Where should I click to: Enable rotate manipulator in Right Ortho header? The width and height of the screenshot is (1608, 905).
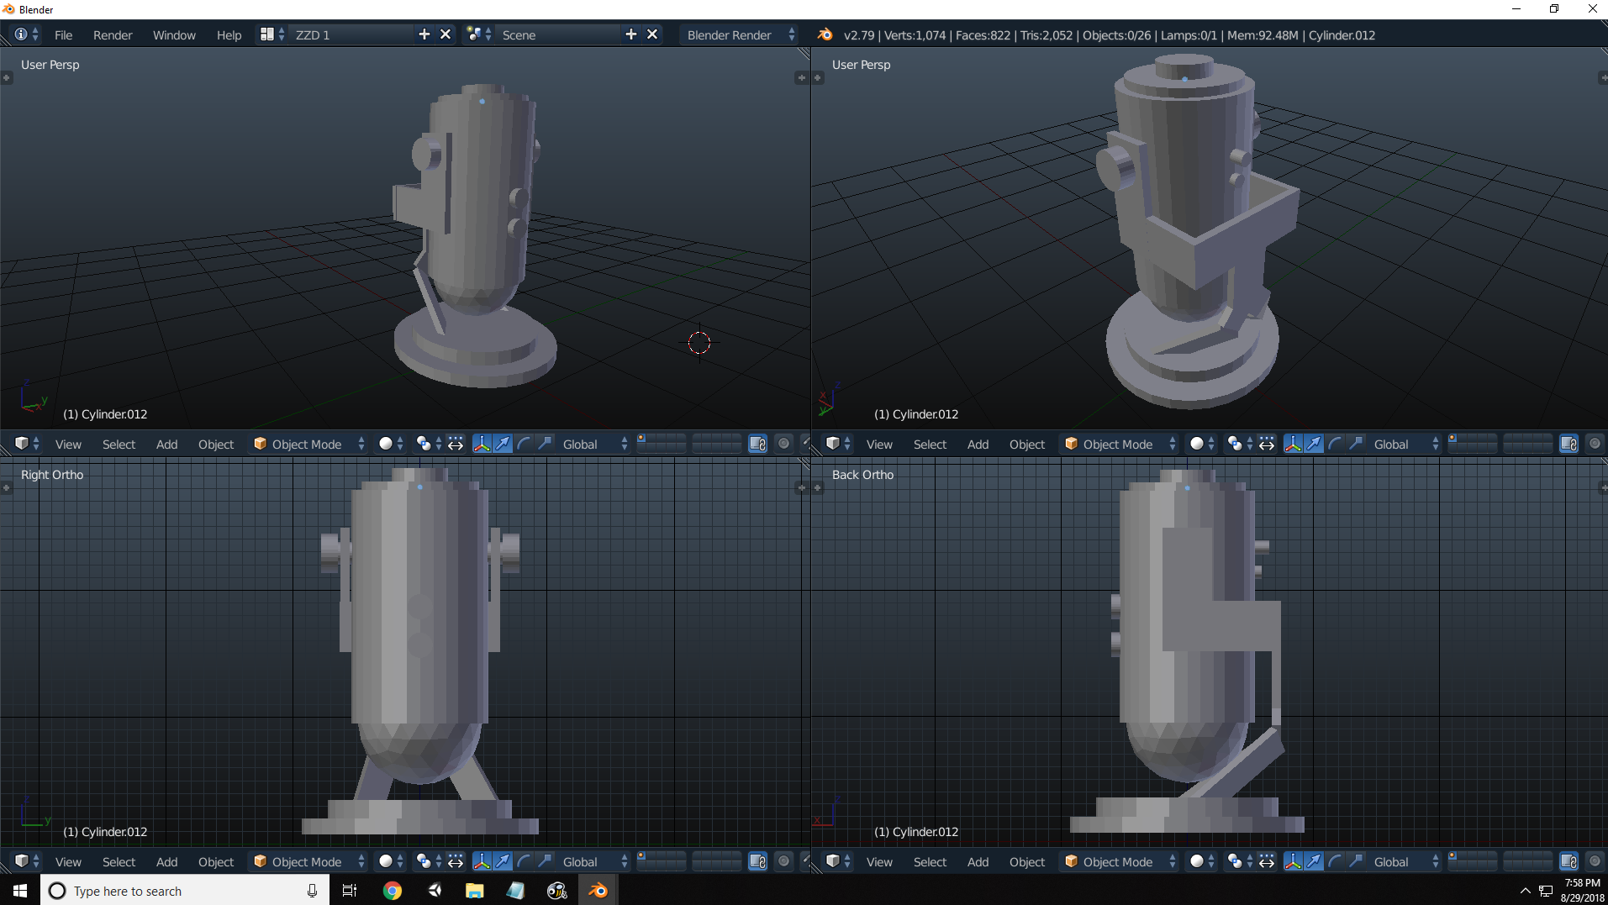click(524, 861)
